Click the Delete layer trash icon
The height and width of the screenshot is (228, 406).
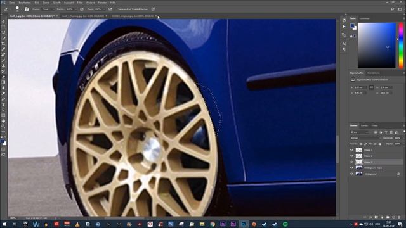click(399, 217)
